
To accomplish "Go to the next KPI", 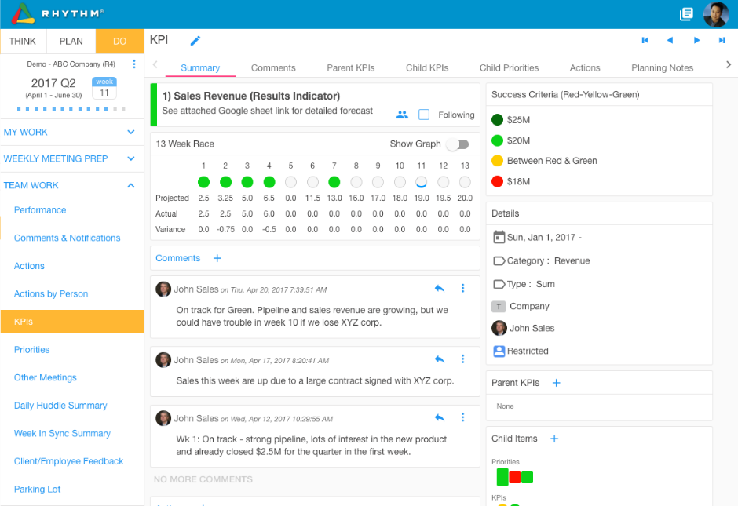I will pyautogui.click(x=696, y=41).
